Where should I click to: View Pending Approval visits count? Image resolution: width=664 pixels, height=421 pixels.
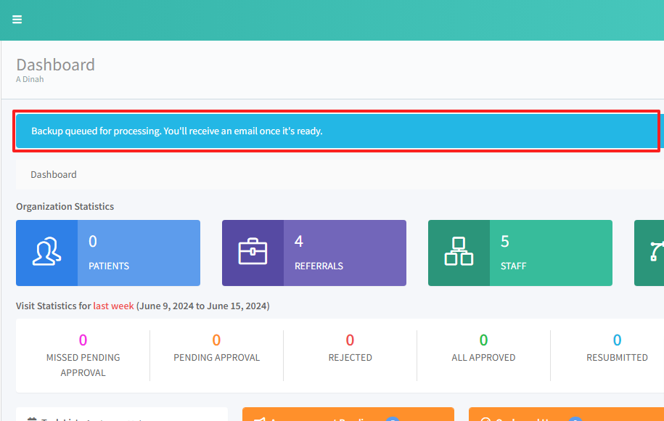216,340
